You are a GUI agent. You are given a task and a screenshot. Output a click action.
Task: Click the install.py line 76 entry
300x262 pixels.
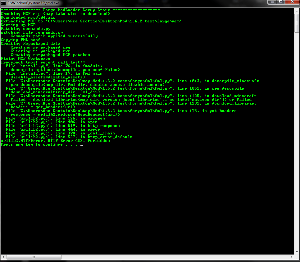(54, 66)
